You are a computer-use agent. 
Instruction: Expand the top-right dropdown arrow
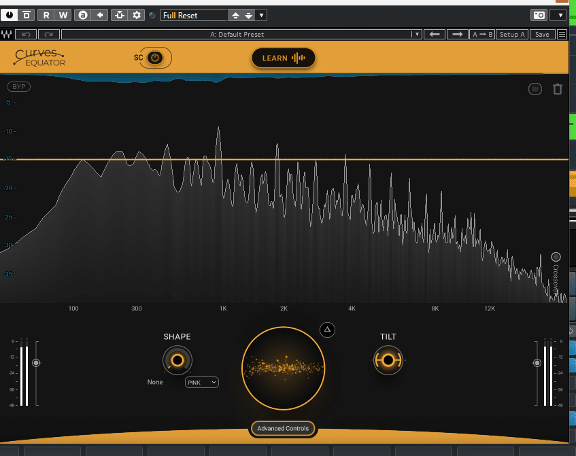pyautogui.click(x=560, y=15)
